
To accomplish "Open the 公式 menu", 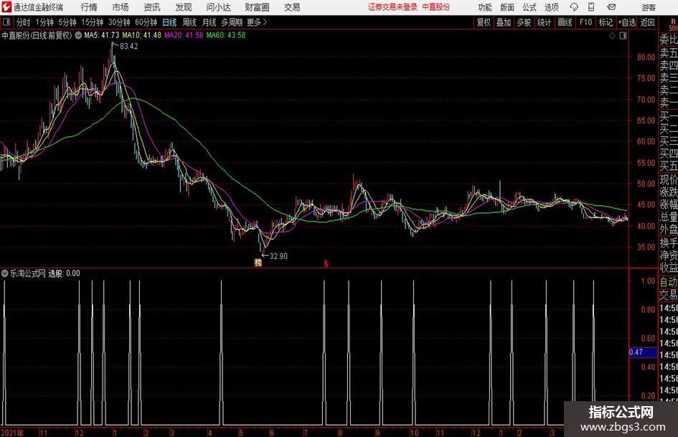I will (529, 7).
